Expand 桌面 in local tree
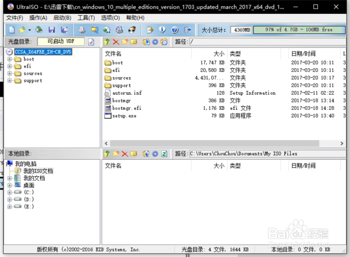The image size is (350, 257). tap(10, 185)
